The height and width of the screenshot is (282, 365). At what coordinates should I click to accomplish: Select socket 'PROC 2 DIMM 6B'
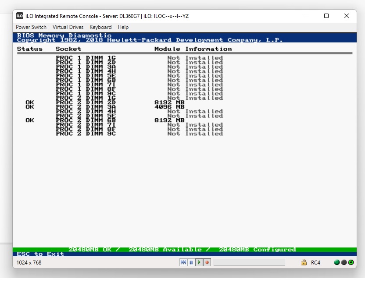[86, 120]
